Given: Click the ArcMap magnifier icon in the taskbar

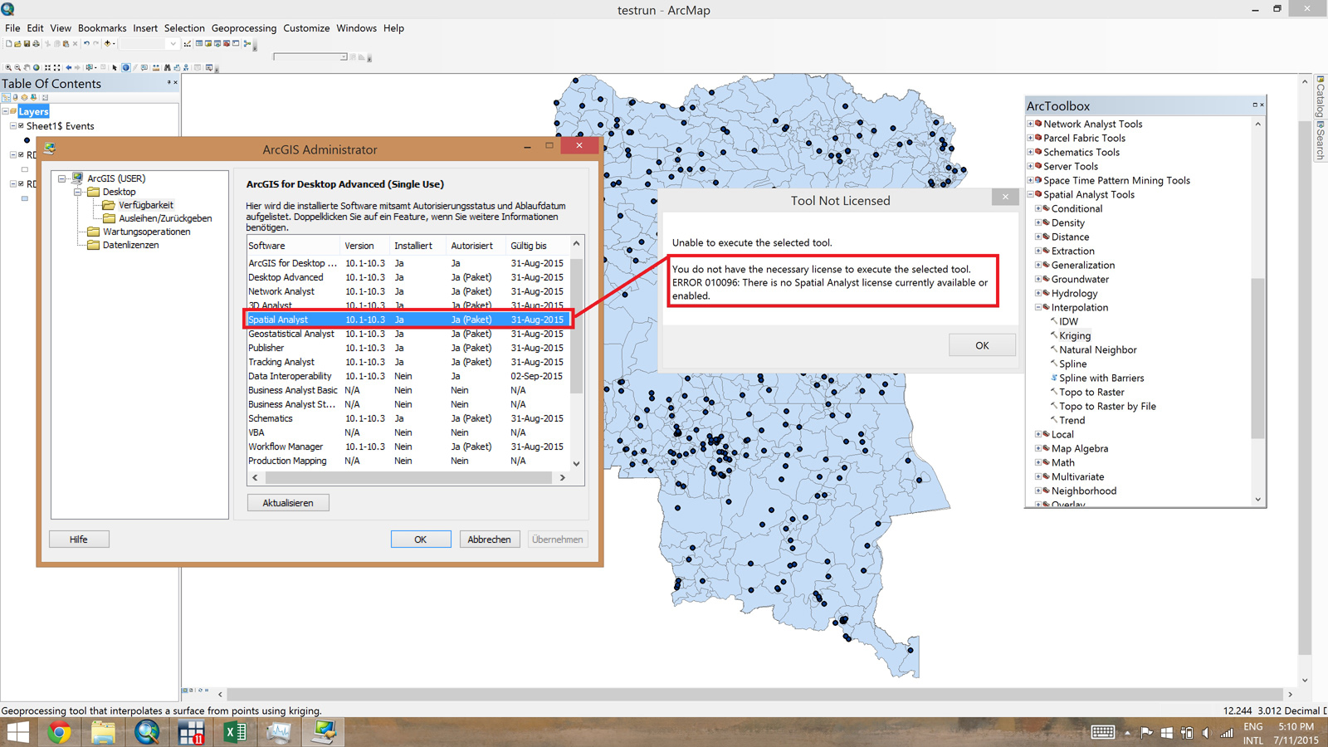Looking at the screenshot, I should point(147,732).
